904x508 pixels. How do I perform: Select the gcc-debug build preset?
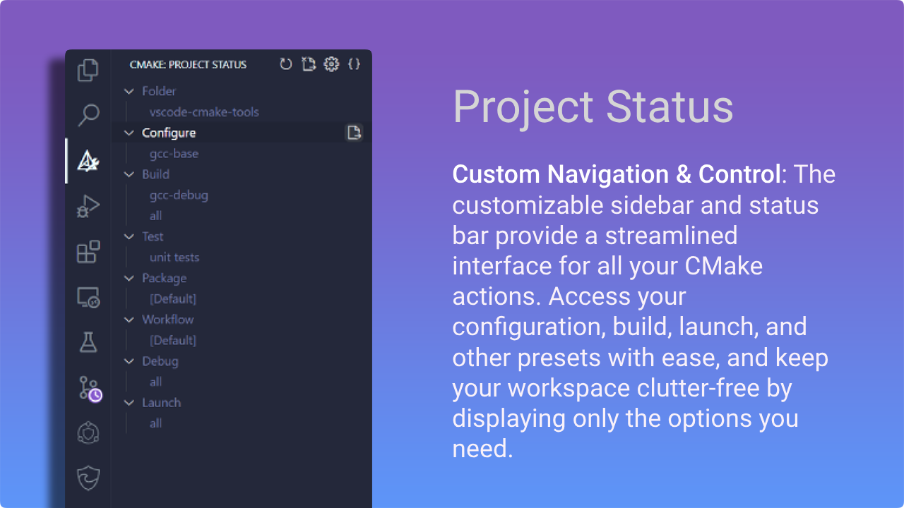[x=179, y=195]
